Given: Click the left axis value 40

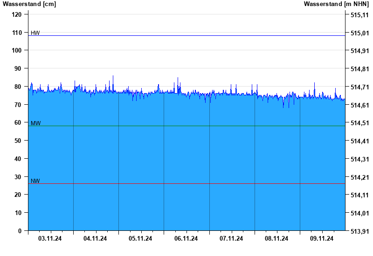Looking at the screenshot, I should [x=18, y=159].
